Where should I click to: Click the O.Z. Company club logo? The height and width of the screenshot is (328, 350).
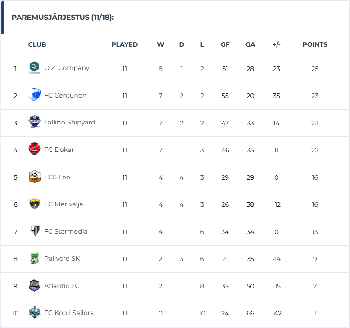(34, 68)
